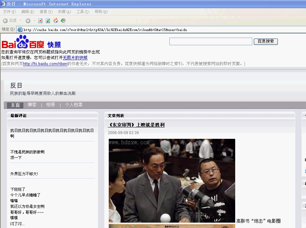
Task: Open the 文件 menu
Action: (x=9, y=12)
